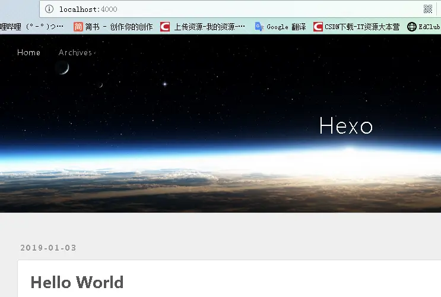The image size is (441, 297).
Task: Click the site info icon in address bar
Action: 49,9
